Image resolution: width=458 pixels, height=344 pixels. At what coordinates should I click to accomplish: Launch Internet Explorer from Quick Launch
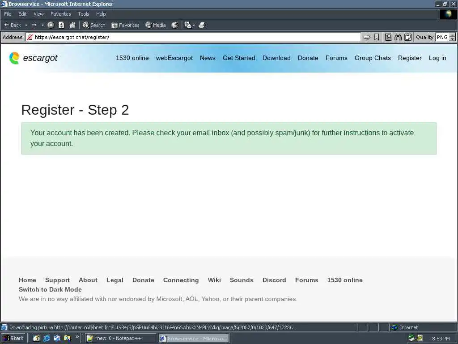pos(47,338)
